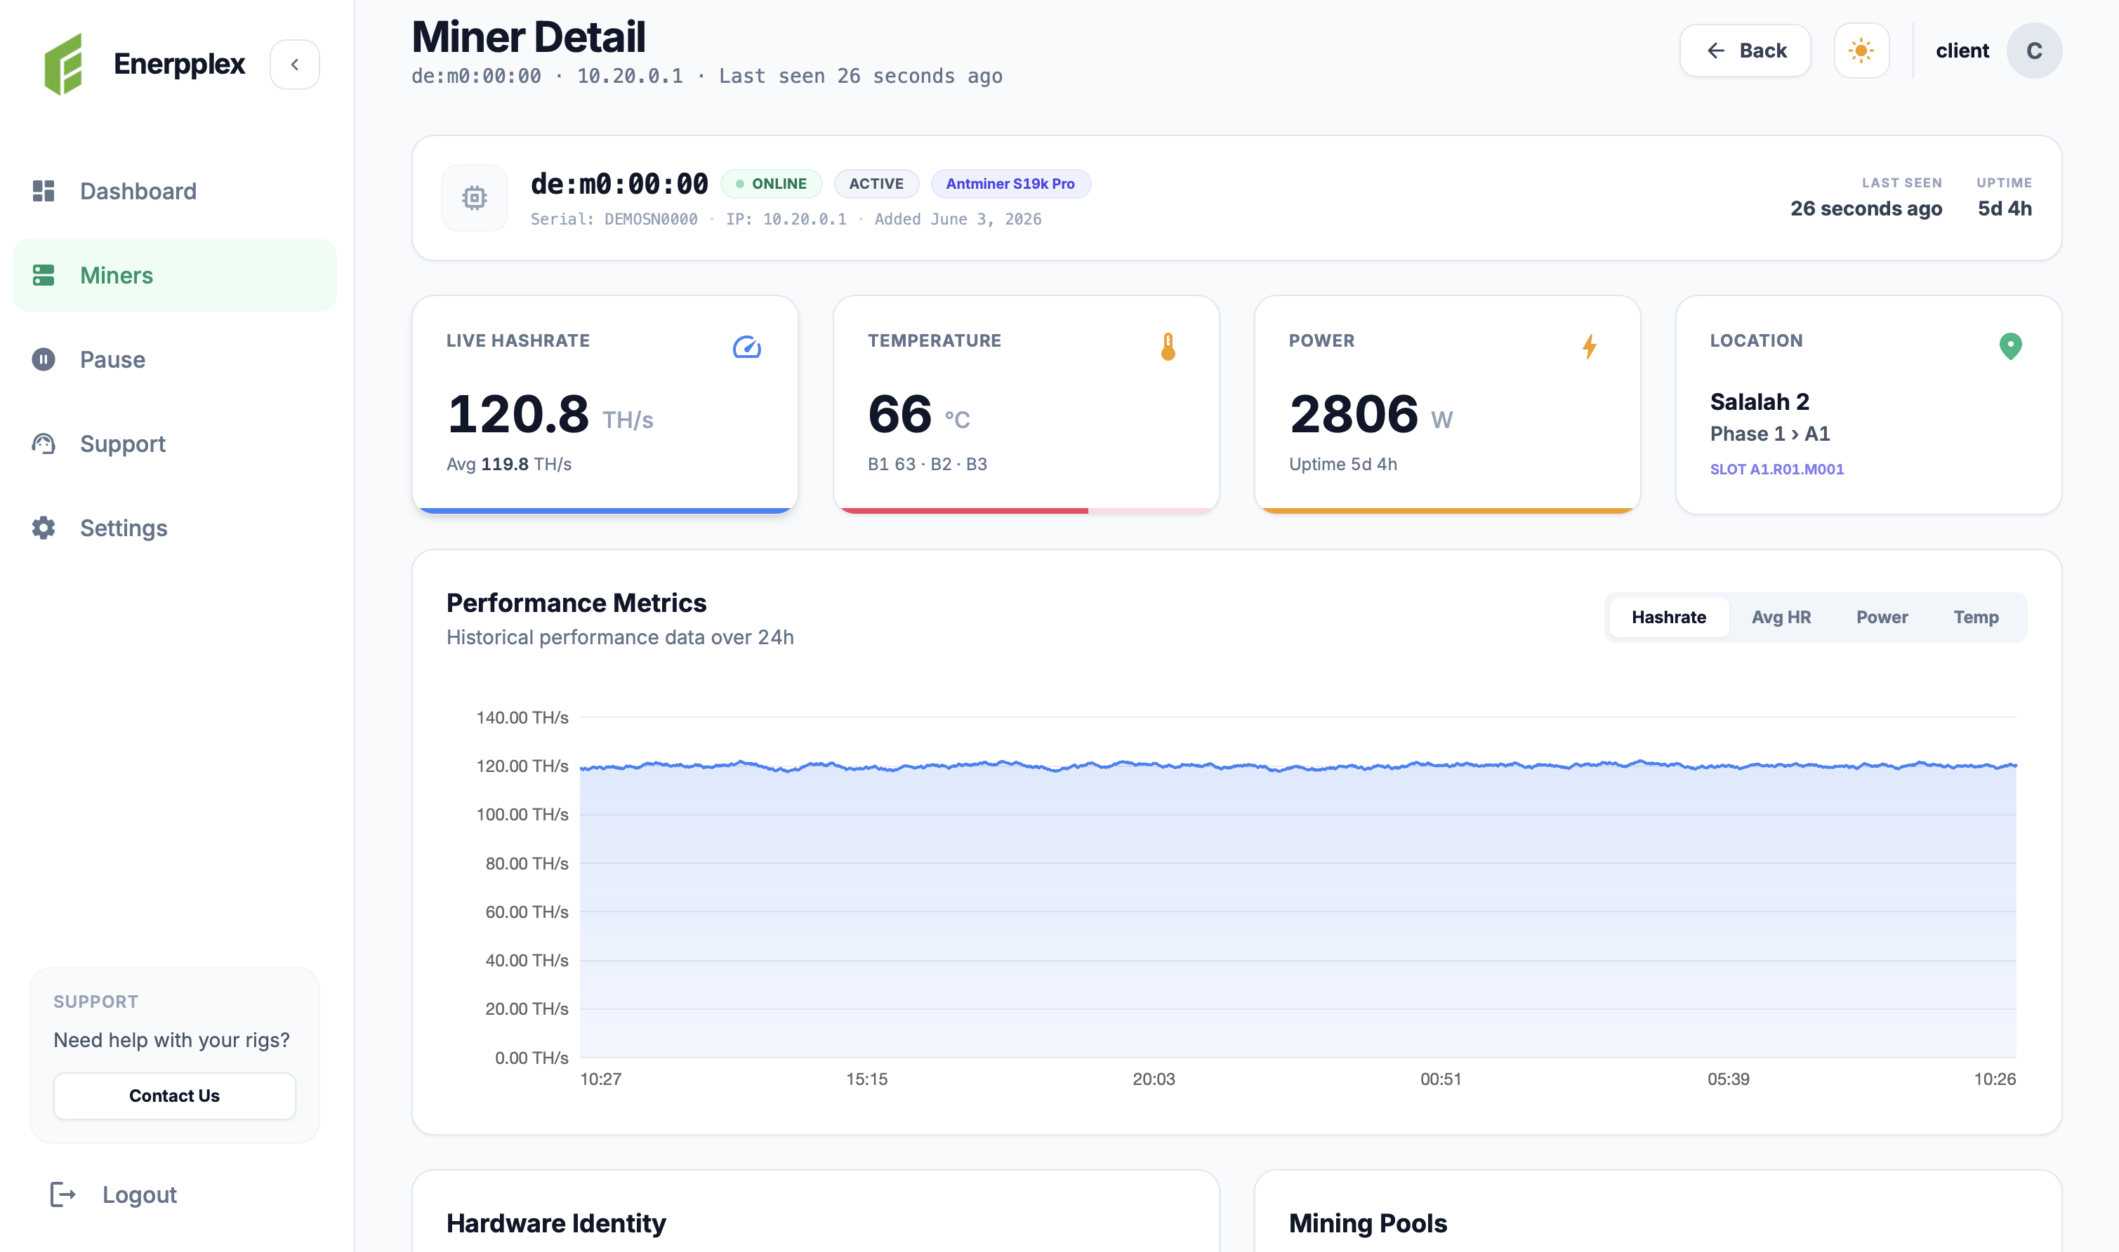Click the temperature thermometer icon
The width and height of the screenshot is (2119, 1252).
click(x=1168, y=347)
